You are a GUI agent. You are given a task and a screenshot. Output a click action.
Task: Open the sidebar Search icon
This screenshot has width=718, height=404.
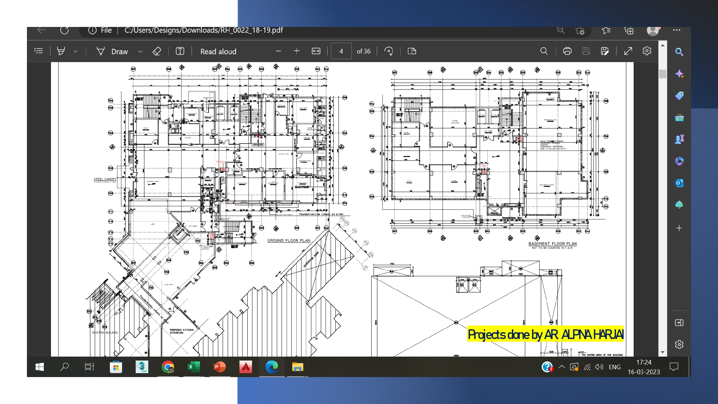pos(679,52)
